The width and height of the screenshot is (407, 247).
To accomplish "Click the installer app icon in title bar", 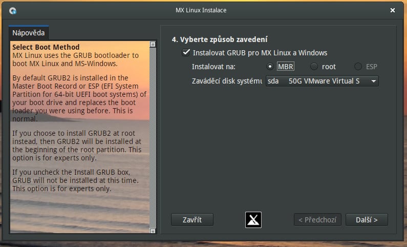I will [12, 11].
